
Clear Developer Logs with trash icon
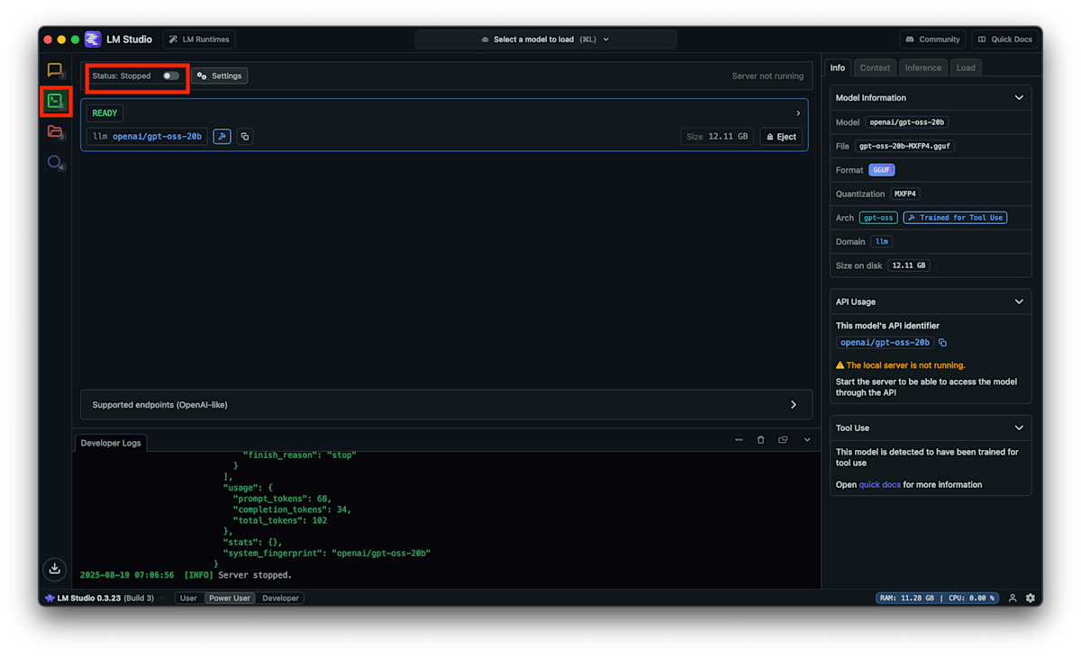coord(760,440)
